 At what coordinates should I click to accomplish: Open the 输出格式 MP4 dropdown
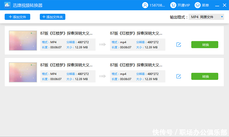coord(206,17)
